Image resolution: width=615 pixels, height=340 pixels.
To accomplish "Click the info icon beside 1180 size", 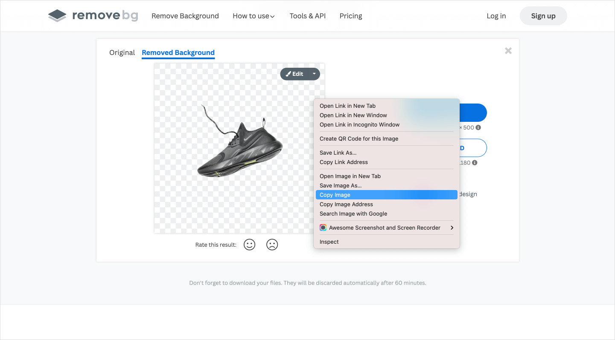I will [x=475, y=163].
